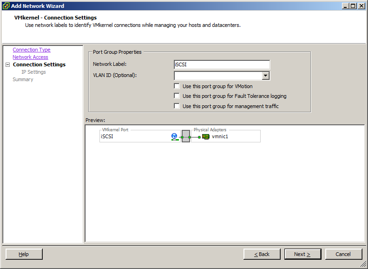
Task: Open Help for the wizard
Action: click(24, 254)
